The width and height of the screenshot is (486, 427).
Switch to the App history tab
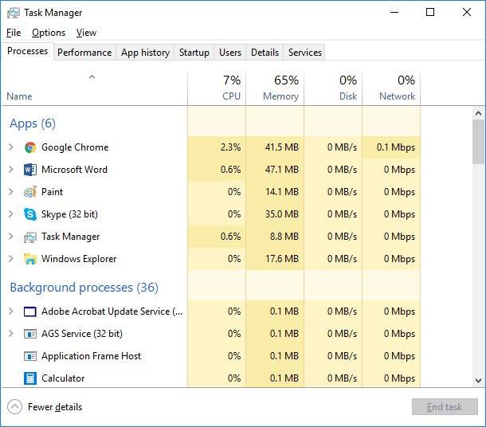(145, 53)
